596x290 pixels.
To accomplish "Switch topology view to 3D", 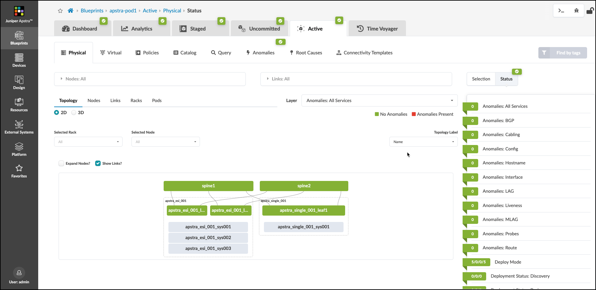I will click(74, 113).
